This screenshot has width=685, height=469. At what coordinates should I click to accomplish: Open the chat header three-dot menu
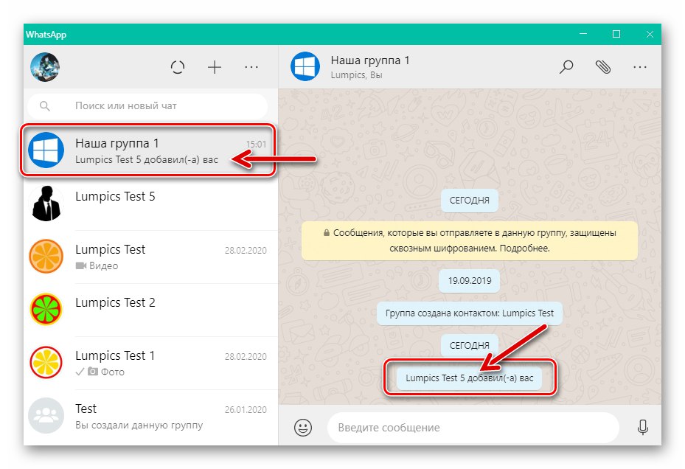pos(640,67)
